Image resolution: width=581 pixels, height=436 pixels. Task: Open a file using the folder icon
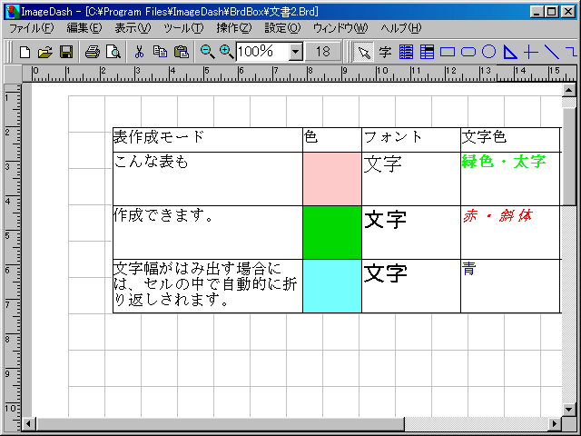tap(45, 52)
